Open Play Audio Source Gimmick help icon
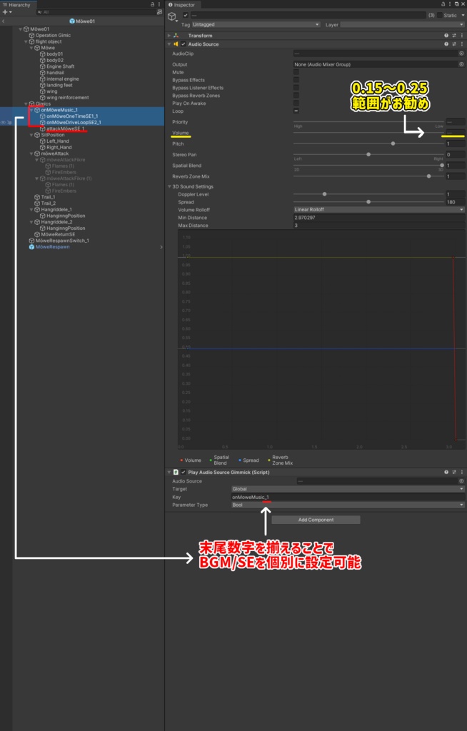The width and height of the screenshot is (467, 731). [x=446, y=473]
